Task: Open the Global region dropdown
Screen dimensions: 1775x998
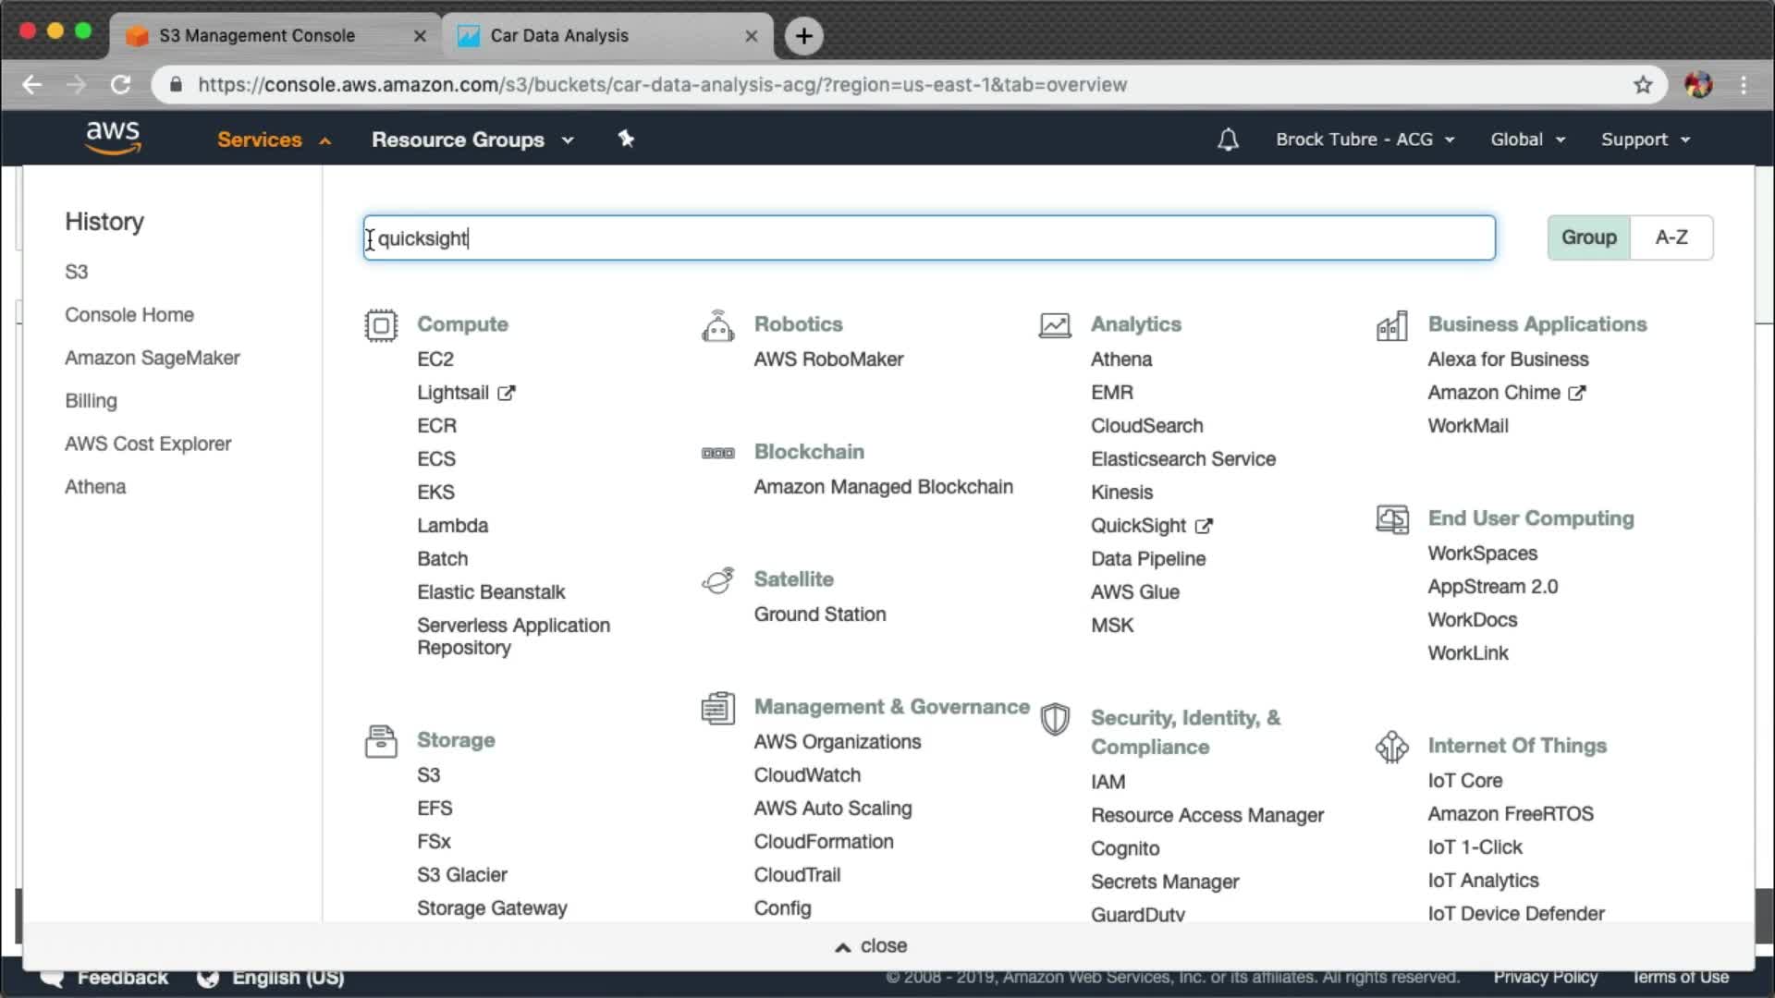Action: point(1527,140)
